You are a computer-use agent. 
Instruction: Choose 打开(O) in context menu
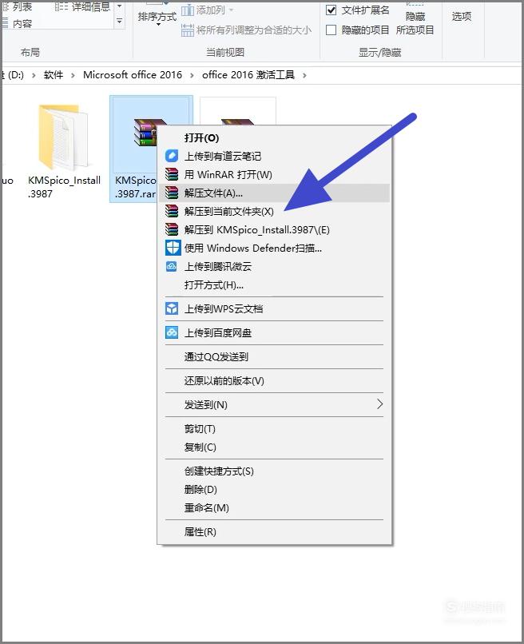click(274, 138)
